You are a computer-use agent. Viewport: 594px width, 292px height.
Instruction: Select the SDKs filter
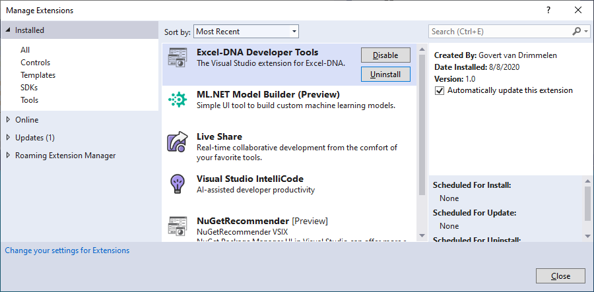pyautogui.click(x=29, y=88)
